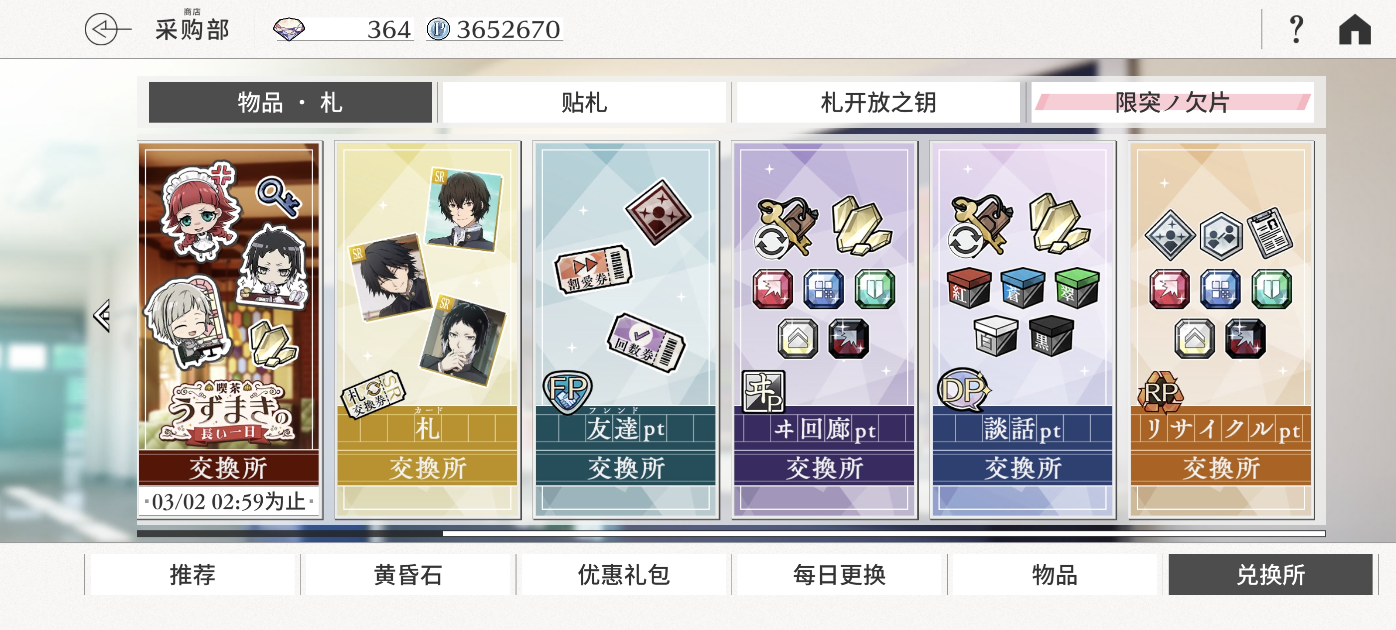The height and width of the screenshot is (630, 1396).
Task: Tap the back arrow icon
Action: pos(107,29)
